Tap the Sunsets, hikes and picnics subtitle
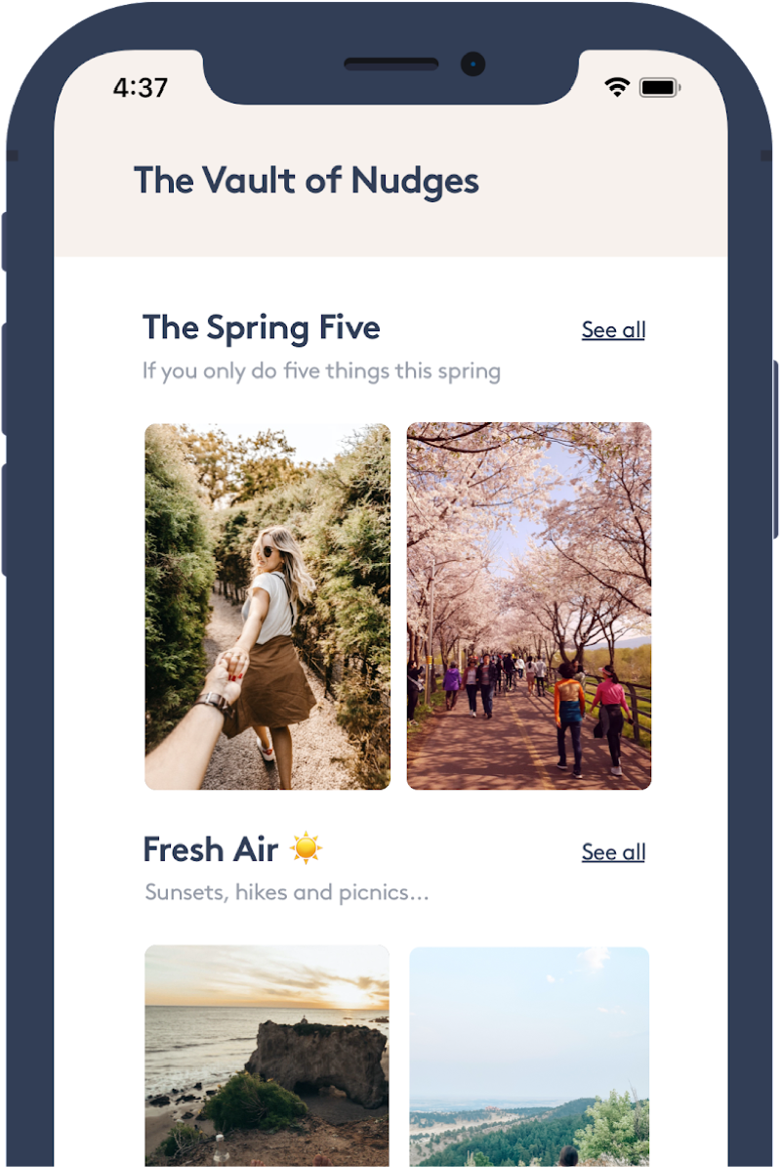781x1167 pixels. [287, 891]
